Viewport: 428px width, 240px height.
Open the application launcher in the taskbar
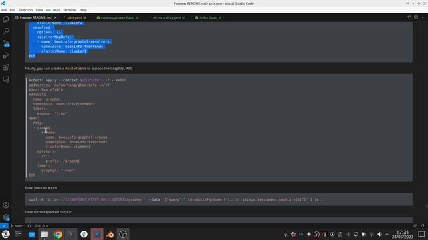(x=6, y=234)
